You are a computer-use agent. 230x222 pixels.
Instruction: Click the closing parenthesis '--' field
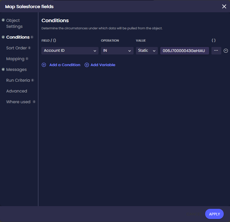[x=216, y=51]
